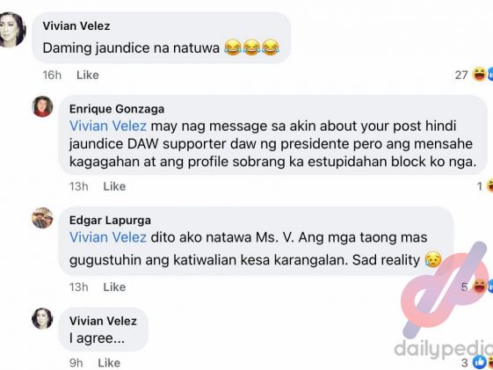
Task: Click the laughing reaction next to 5 on Edgar's comment
Action: (x=480, y=287)
